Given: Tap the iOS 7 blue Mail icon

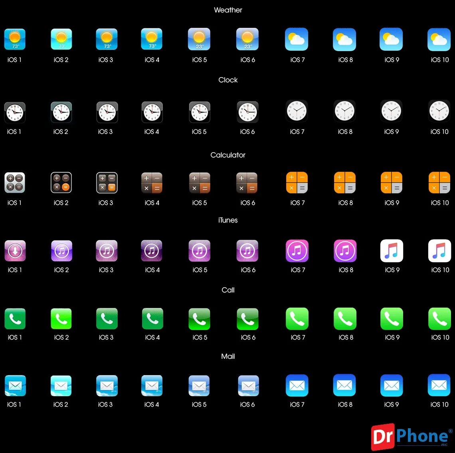Looking at the screenshot, I should click(297, 385).
